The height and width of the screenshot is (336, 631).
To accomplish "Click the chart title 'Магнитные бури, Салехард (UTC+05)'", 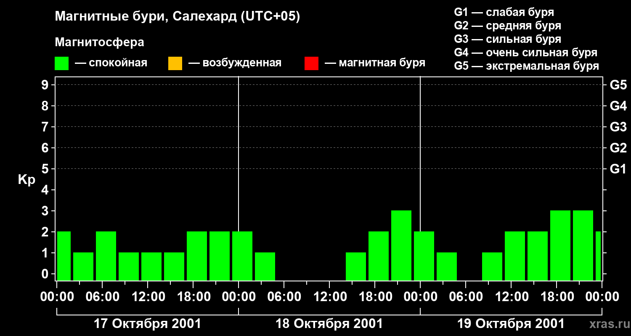I will pos(178,17).
